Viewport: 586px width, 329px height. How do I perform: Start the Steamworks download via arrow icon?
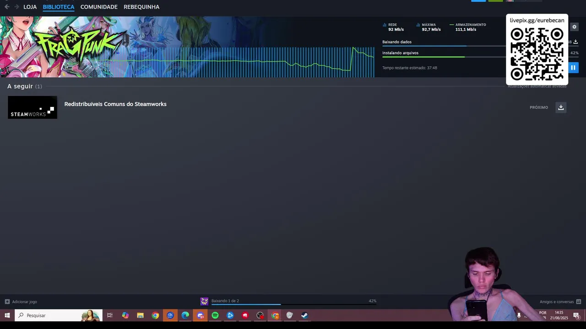[x=561, y=107]
